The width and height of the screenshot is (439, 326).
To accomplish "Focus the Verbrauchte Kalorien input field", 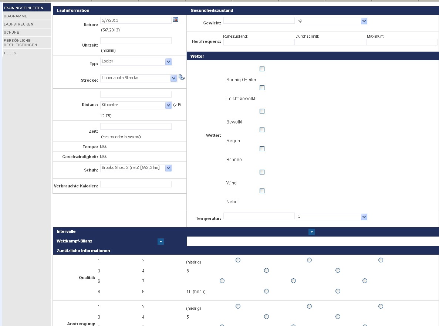I will pos(136,184).
